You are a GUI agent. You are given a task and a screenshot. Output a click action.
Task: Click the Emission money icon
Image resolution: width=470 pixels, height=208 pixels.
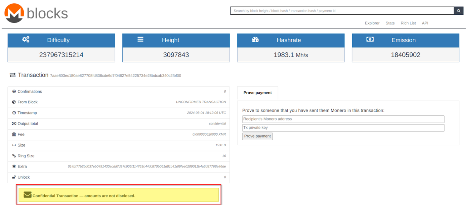370,39
